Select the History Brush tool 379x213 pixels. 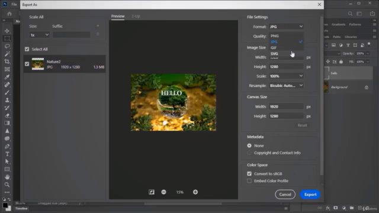[7, 108]
